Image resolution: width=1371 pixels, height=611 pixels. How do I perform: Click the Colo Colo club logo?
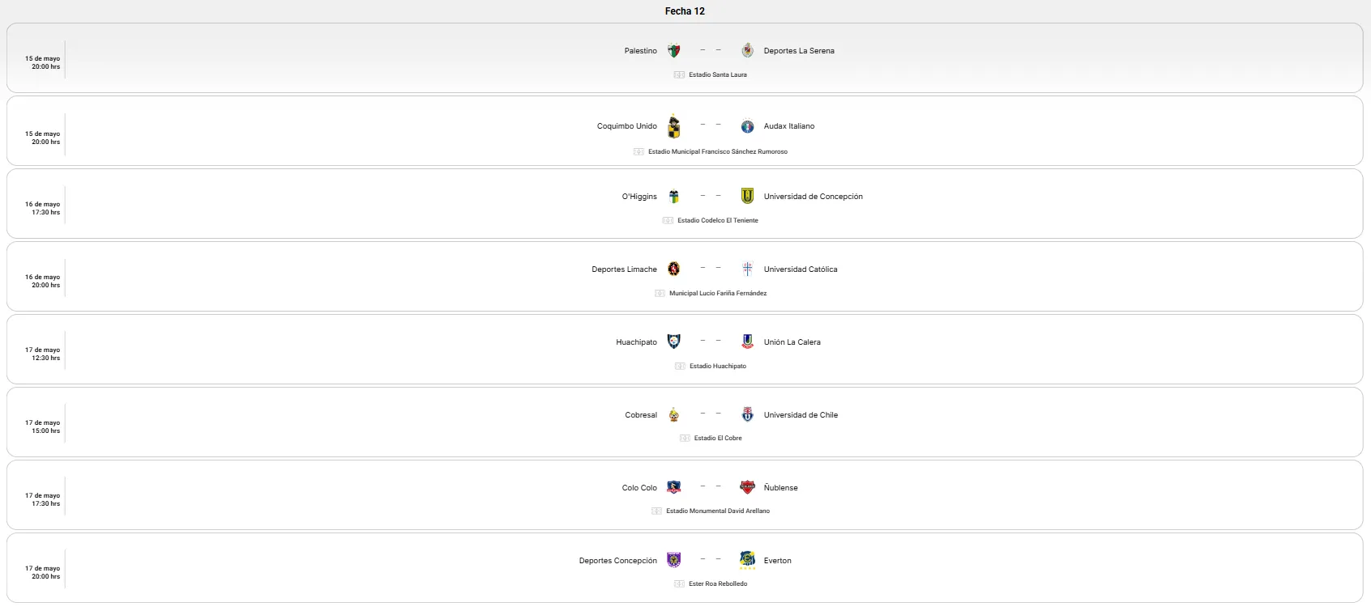click(x=673, y=487)
